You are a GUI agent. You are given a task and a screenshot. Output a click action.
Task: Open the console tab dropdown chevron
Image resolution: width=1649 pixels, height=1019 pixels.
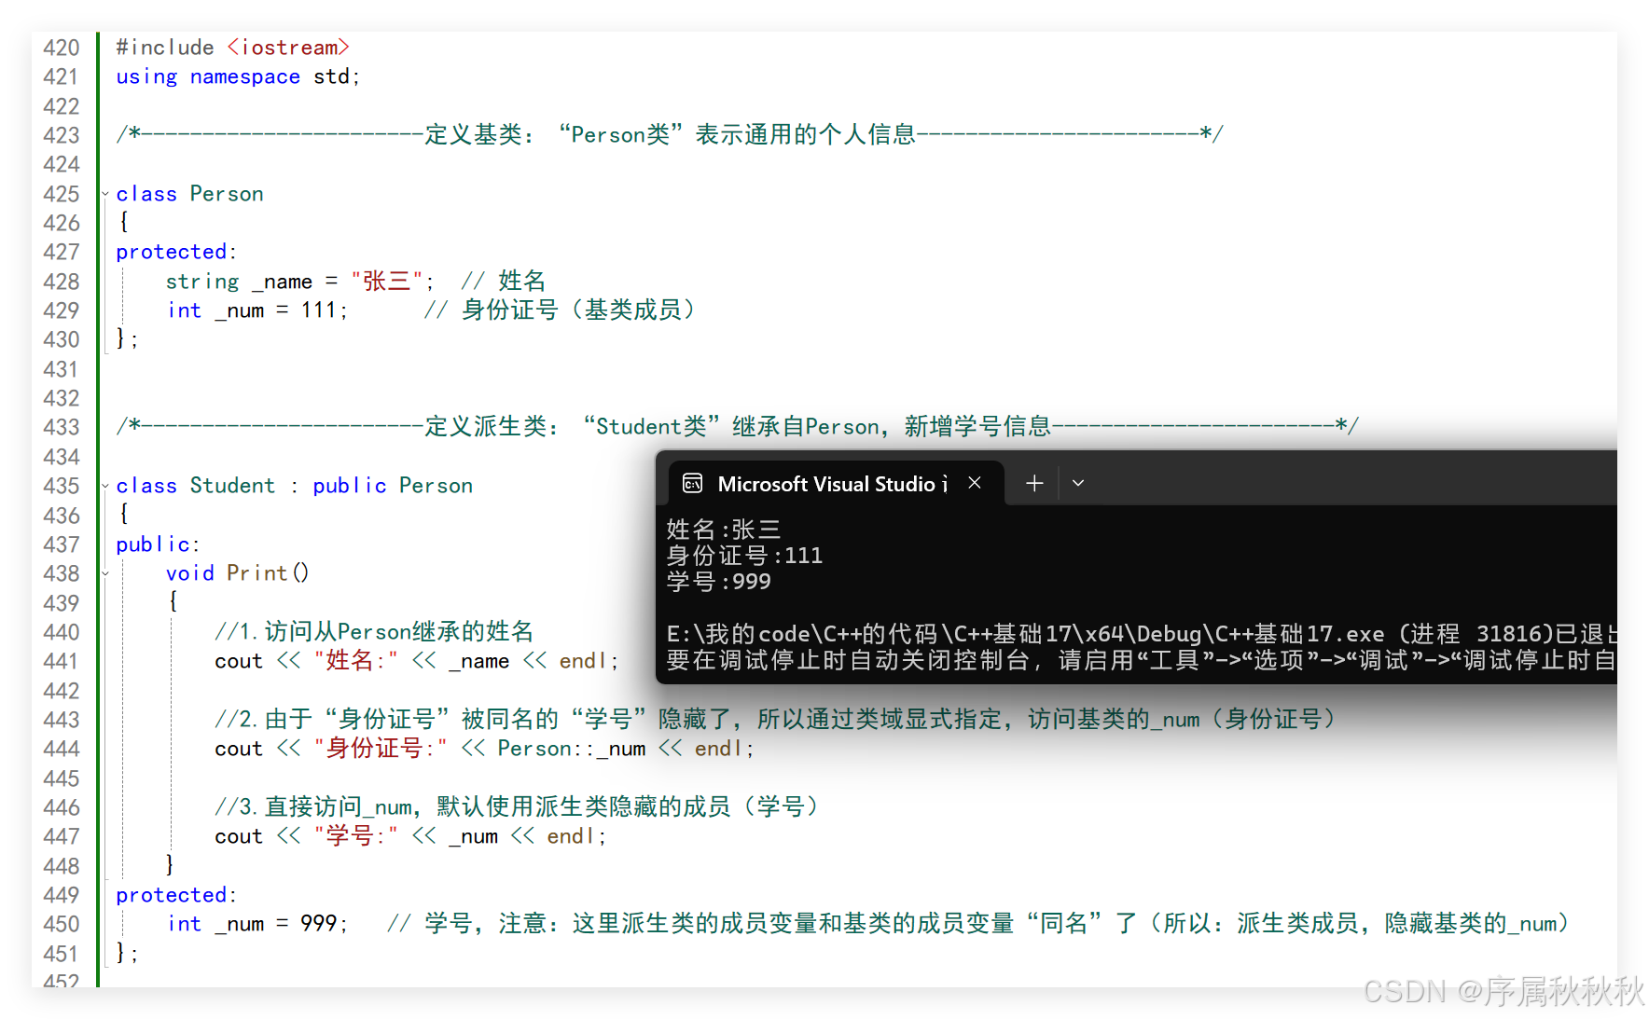[x=1078, y=483]
